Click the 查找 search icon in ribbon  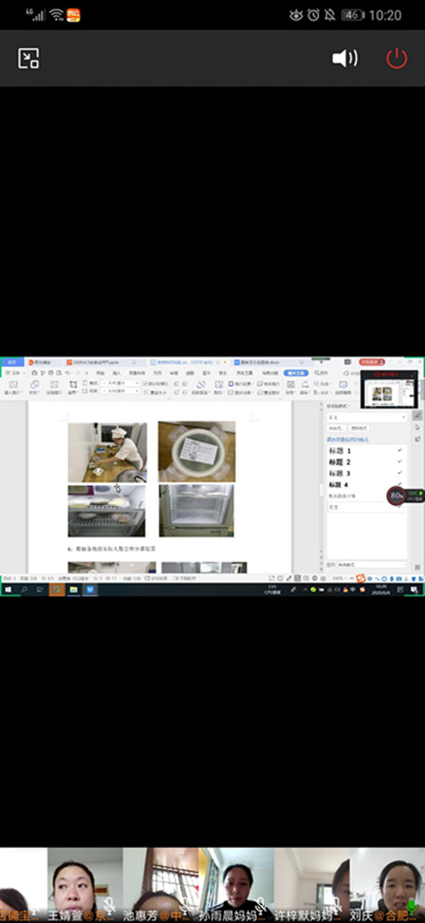pos(321,373)
